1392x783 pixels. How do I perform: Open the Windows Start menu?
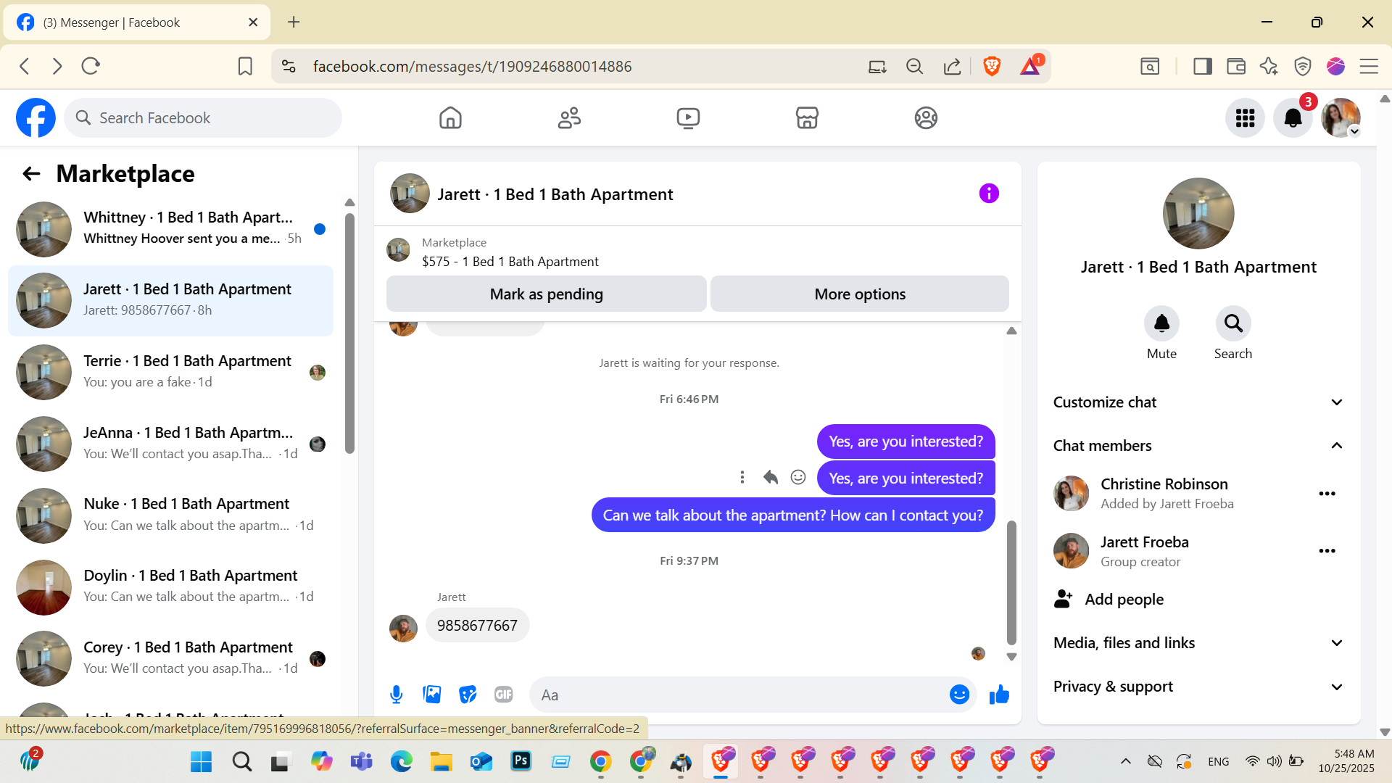[201, 761]
